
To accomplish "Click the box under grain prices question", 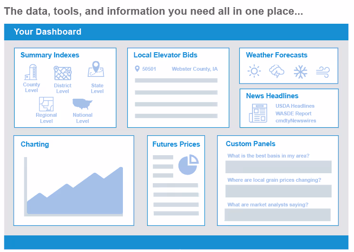I will pyautogui.click(x=279, y=191).
